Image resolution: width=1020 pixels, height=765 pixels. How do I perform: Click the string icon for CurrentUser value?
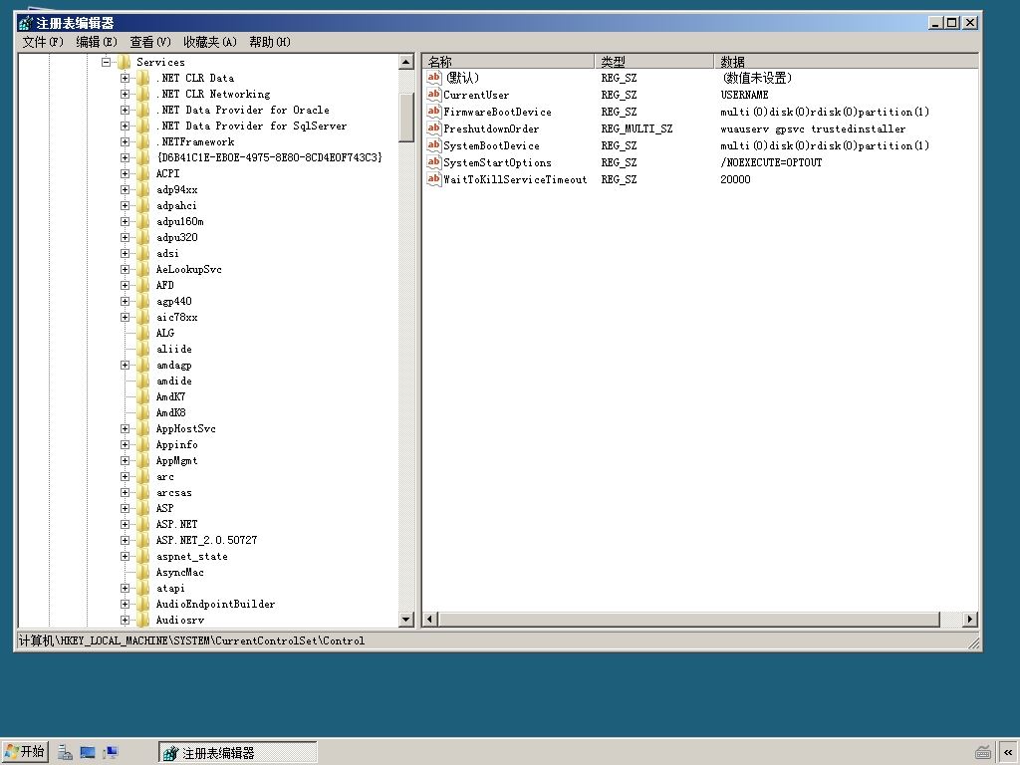[434, 95]
